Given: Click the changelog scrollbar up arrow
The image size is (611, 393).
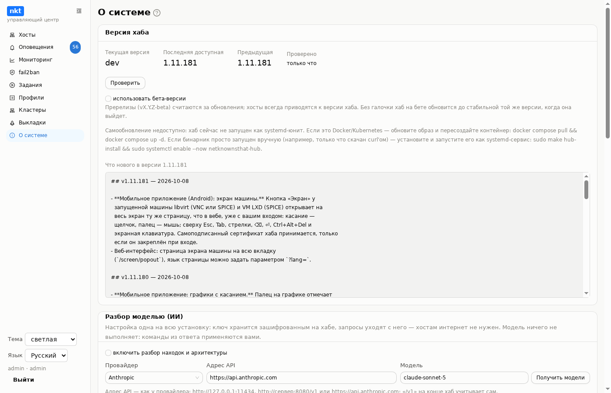Looking at the screenshot, I should point(586,176).
